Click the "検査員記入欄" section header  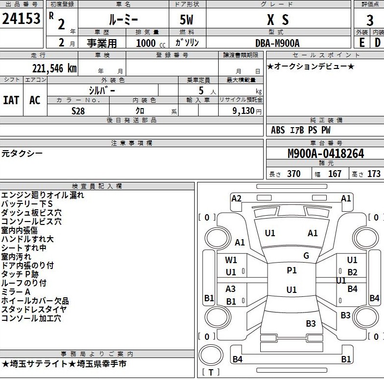pyautogui.click(x=97, y=186)
